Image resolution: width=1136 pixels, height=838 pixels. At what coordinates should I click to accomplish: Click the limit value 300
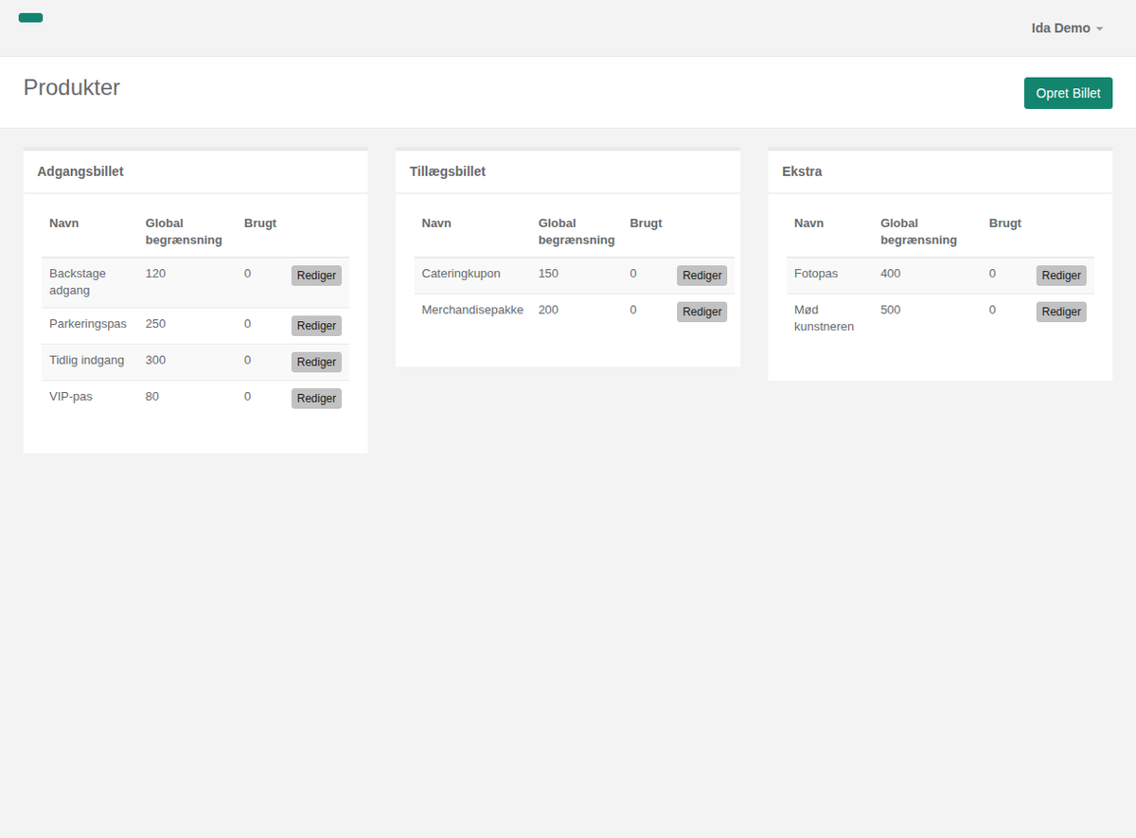click(x=155, y=360)
